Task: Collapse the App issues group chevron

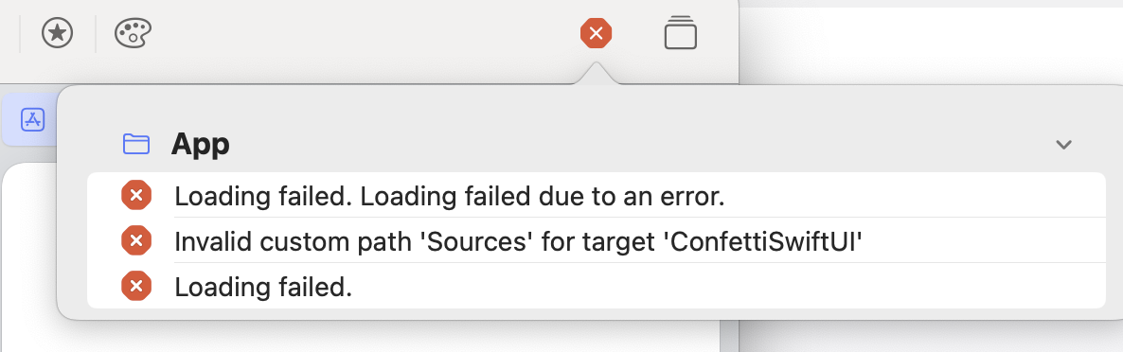Action: tap(1063, 145)
